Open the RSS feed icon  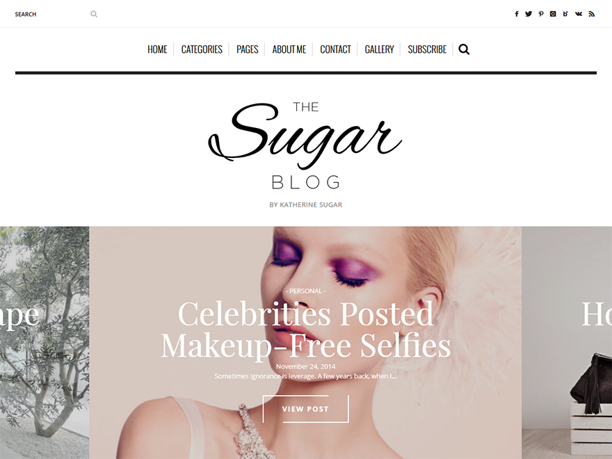592,14
